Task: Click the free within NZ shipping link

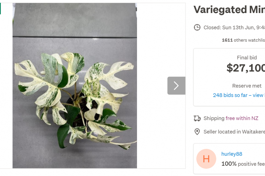Action: (242, 118)
